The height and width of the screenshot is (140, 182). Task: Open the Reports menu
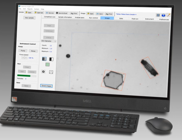coord(30,9)
